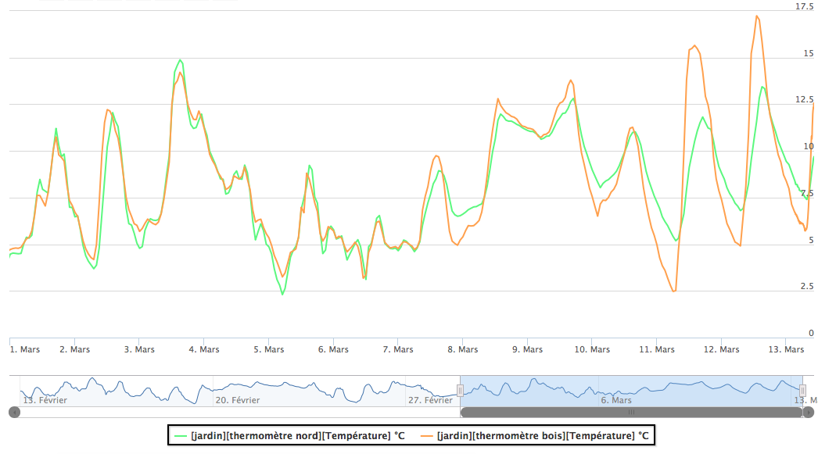Click the navigator's right range handle

tap(802, 391)
